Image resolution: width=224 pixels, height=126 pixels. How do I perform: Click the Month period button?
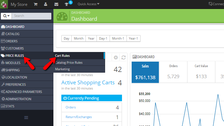pyautogui.click(x=79, y=39)
